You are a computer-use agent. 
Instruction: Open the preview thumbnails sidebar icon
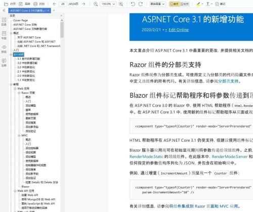point(4,49)
